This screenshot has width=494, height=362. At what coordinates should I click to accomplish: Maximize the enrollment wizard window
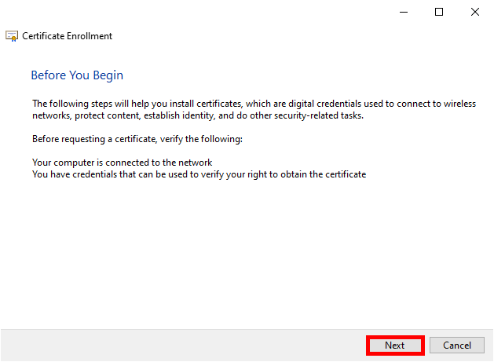point(439,12)
